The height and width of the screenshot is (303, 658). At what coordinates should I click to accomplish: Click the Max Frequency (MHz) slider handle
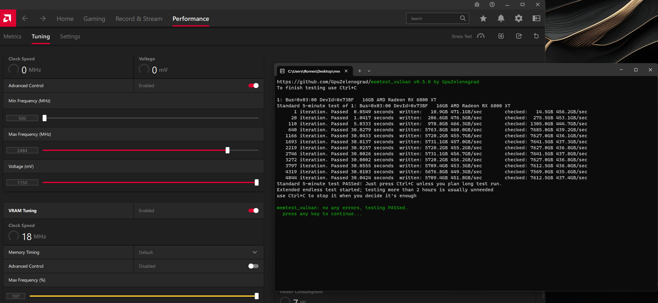[x=228, y=150]
